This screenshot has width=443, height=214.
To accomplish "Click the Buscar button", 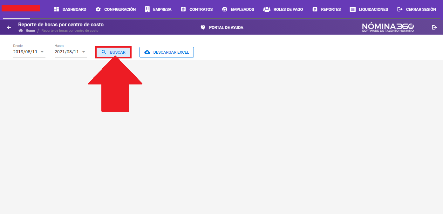I will tap(113, 52).
